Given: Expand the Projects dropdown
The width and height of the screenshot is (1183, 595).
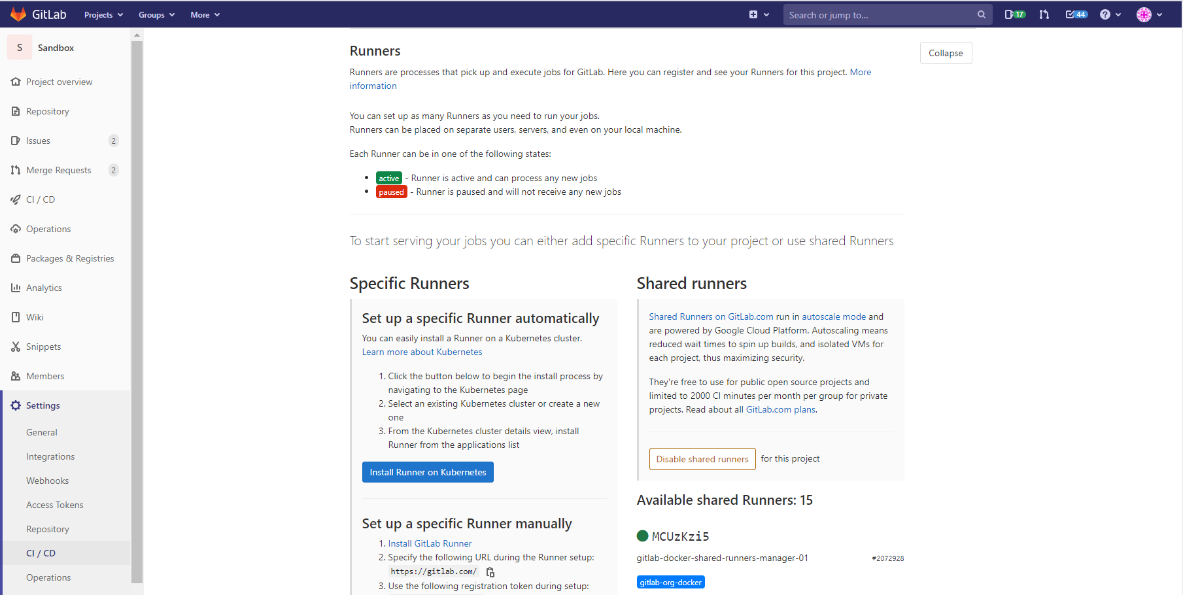Looking at the screenshot, I should 103,14.
